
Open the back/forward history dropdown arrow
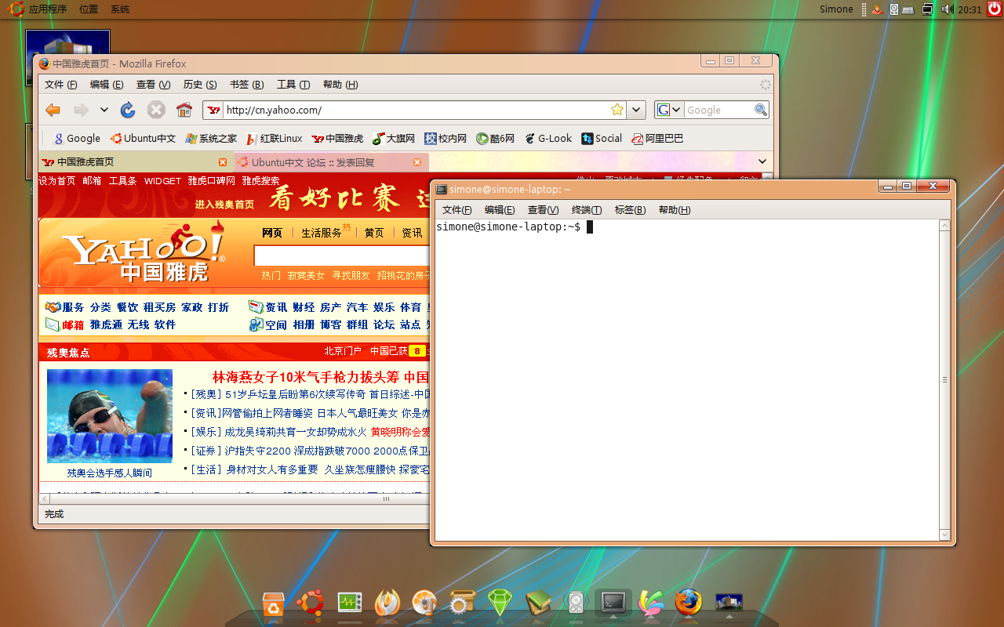[104, 110]
